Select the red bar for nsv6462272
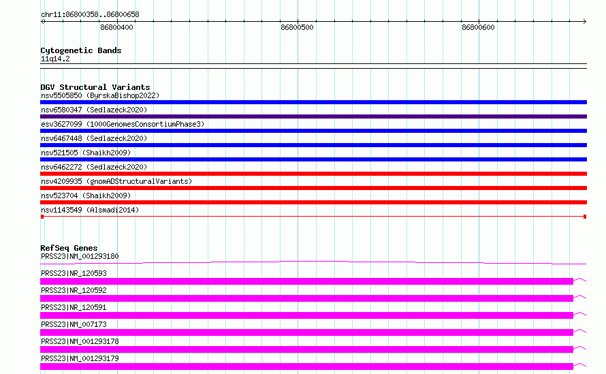 pos(313,174)
